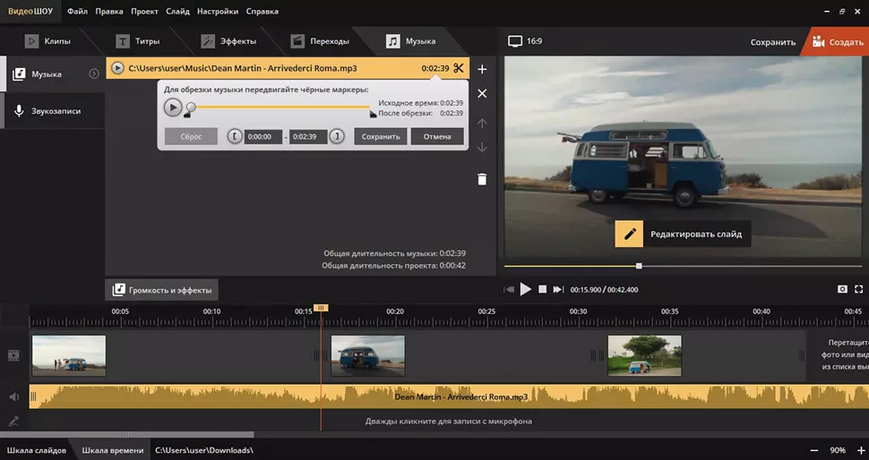Switch to the Переходы tab
Image resolution: width=869 pixels, height=460 pixels.
320,41
